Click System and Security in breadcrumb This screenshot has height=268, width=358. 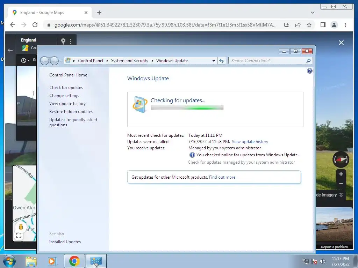tap(129, 61)
